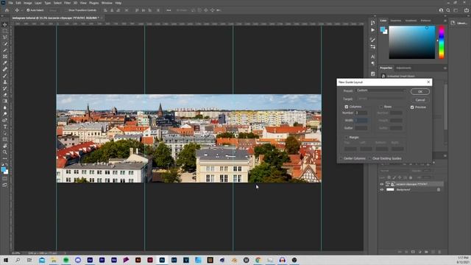Image resolution: width=471 pixels, height=265 pixels.
Task: Open After Effects from the Windows taskbar
Action: [90, 260]
